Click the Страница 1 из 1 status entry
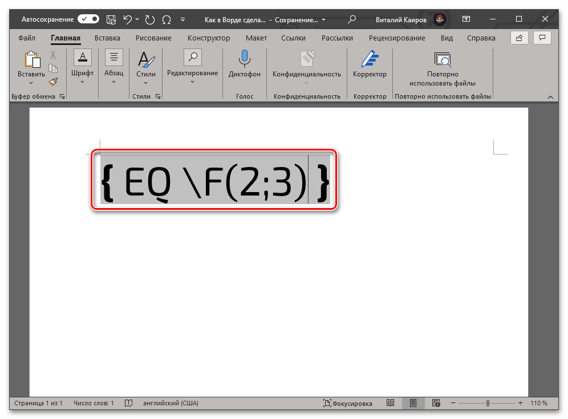 pyautogui.click(x=38, y=403)
